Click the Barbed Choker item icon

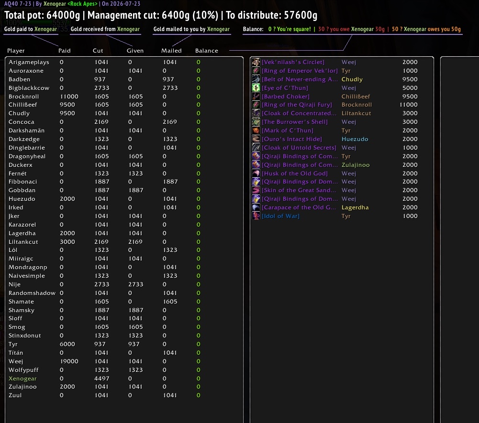(256, 96)
